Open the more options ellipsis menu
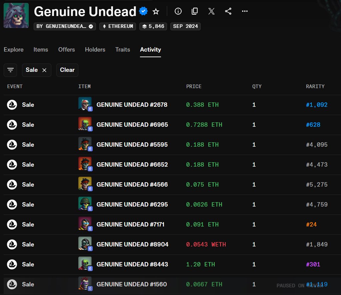Image resolution: width=341 pixels, height=295 pixels. [245, 11]
